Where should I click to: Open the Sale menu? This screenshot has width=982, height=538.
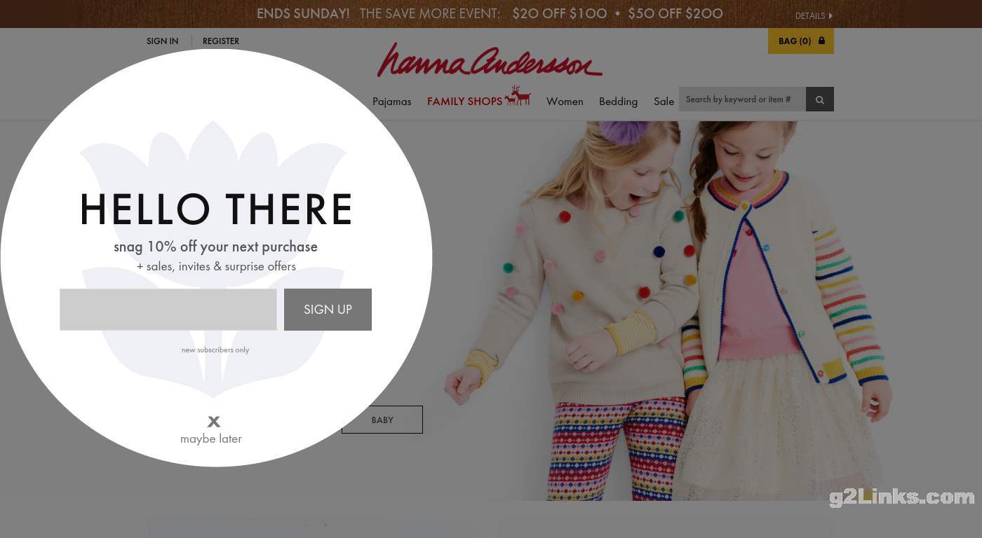click(664, 102)
